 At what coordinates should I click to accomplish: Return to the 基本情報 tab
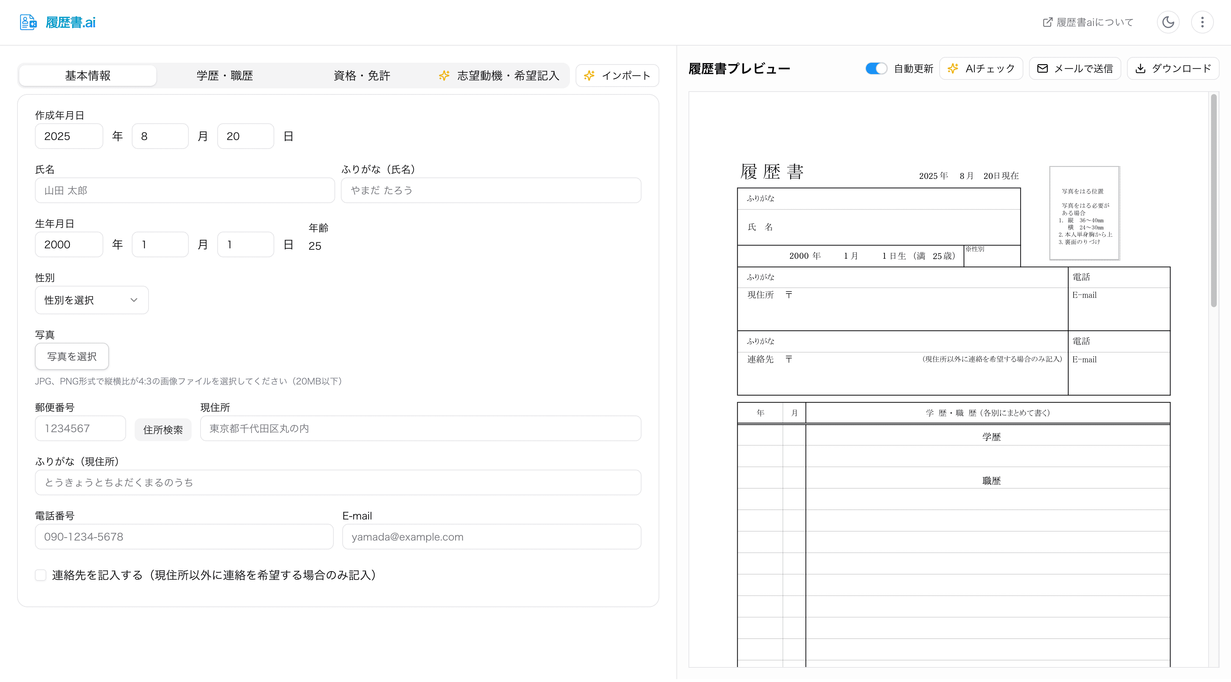(88, 75)
